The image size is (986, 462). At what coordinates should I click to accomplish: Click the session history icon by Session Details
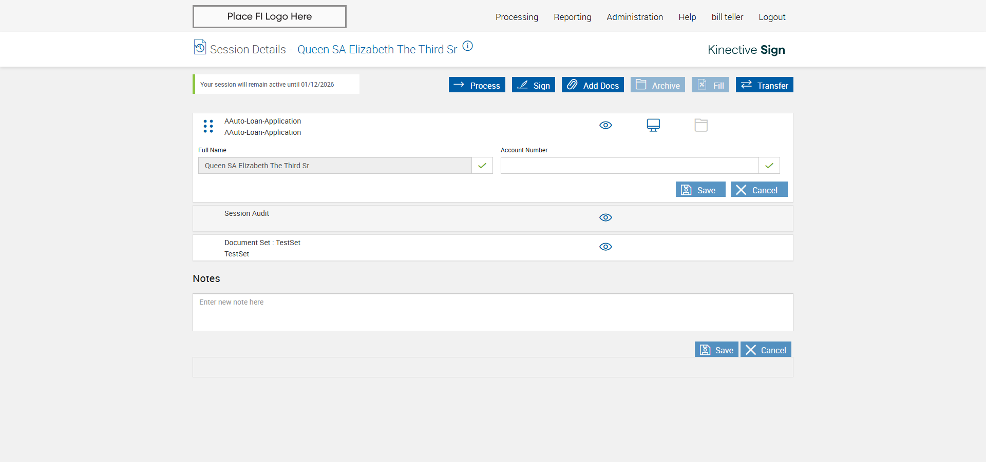(x=200, y=47)
